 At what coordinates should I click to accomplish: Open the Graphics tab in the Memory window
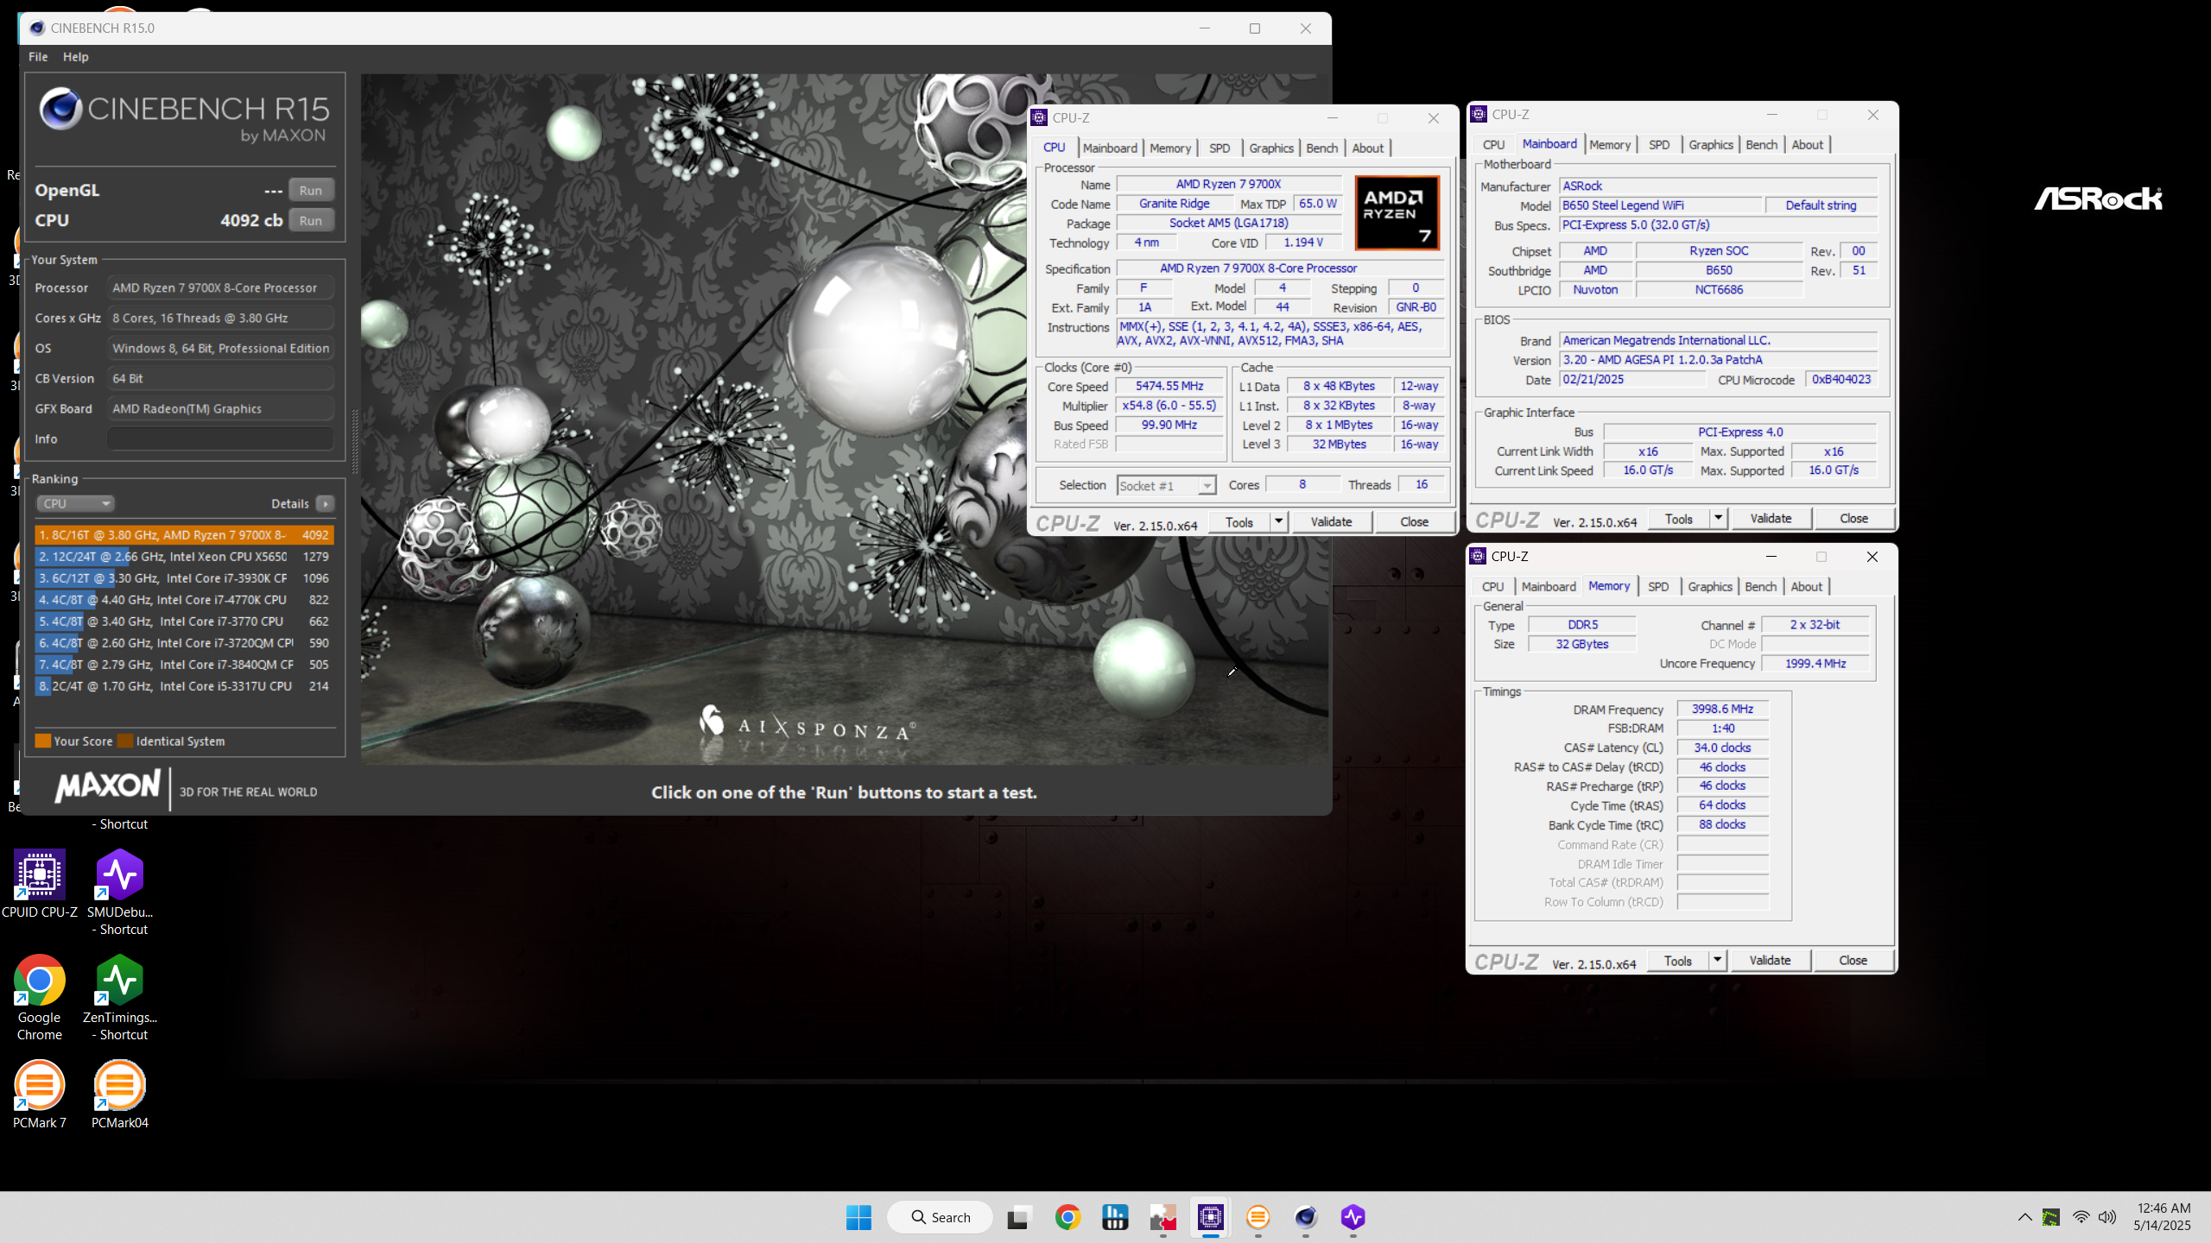(1710, 586)
